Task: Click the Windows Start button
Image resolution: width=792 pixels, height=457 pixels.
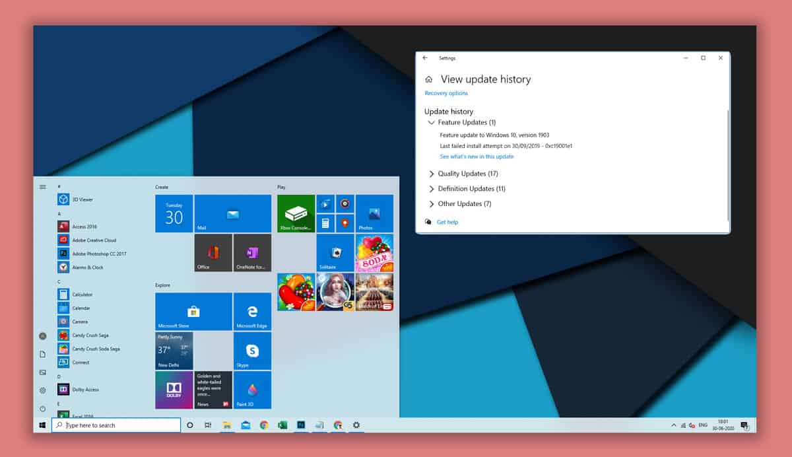Action: pos(42,425)
